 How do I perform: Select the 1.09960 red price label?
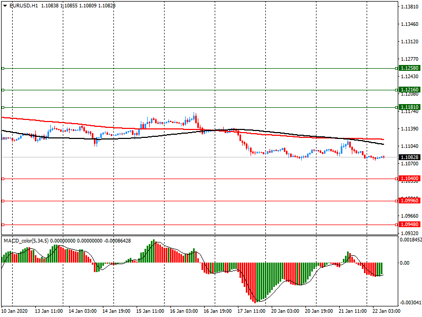point(409,201)
